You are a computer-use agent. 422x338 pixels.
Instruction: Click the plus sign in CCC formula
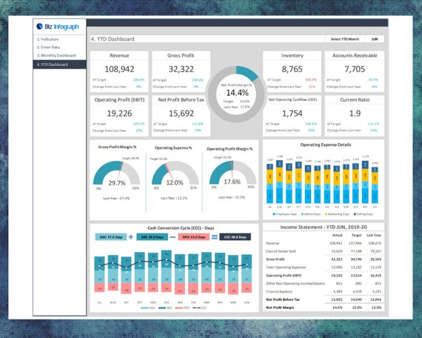coord(131,237)
